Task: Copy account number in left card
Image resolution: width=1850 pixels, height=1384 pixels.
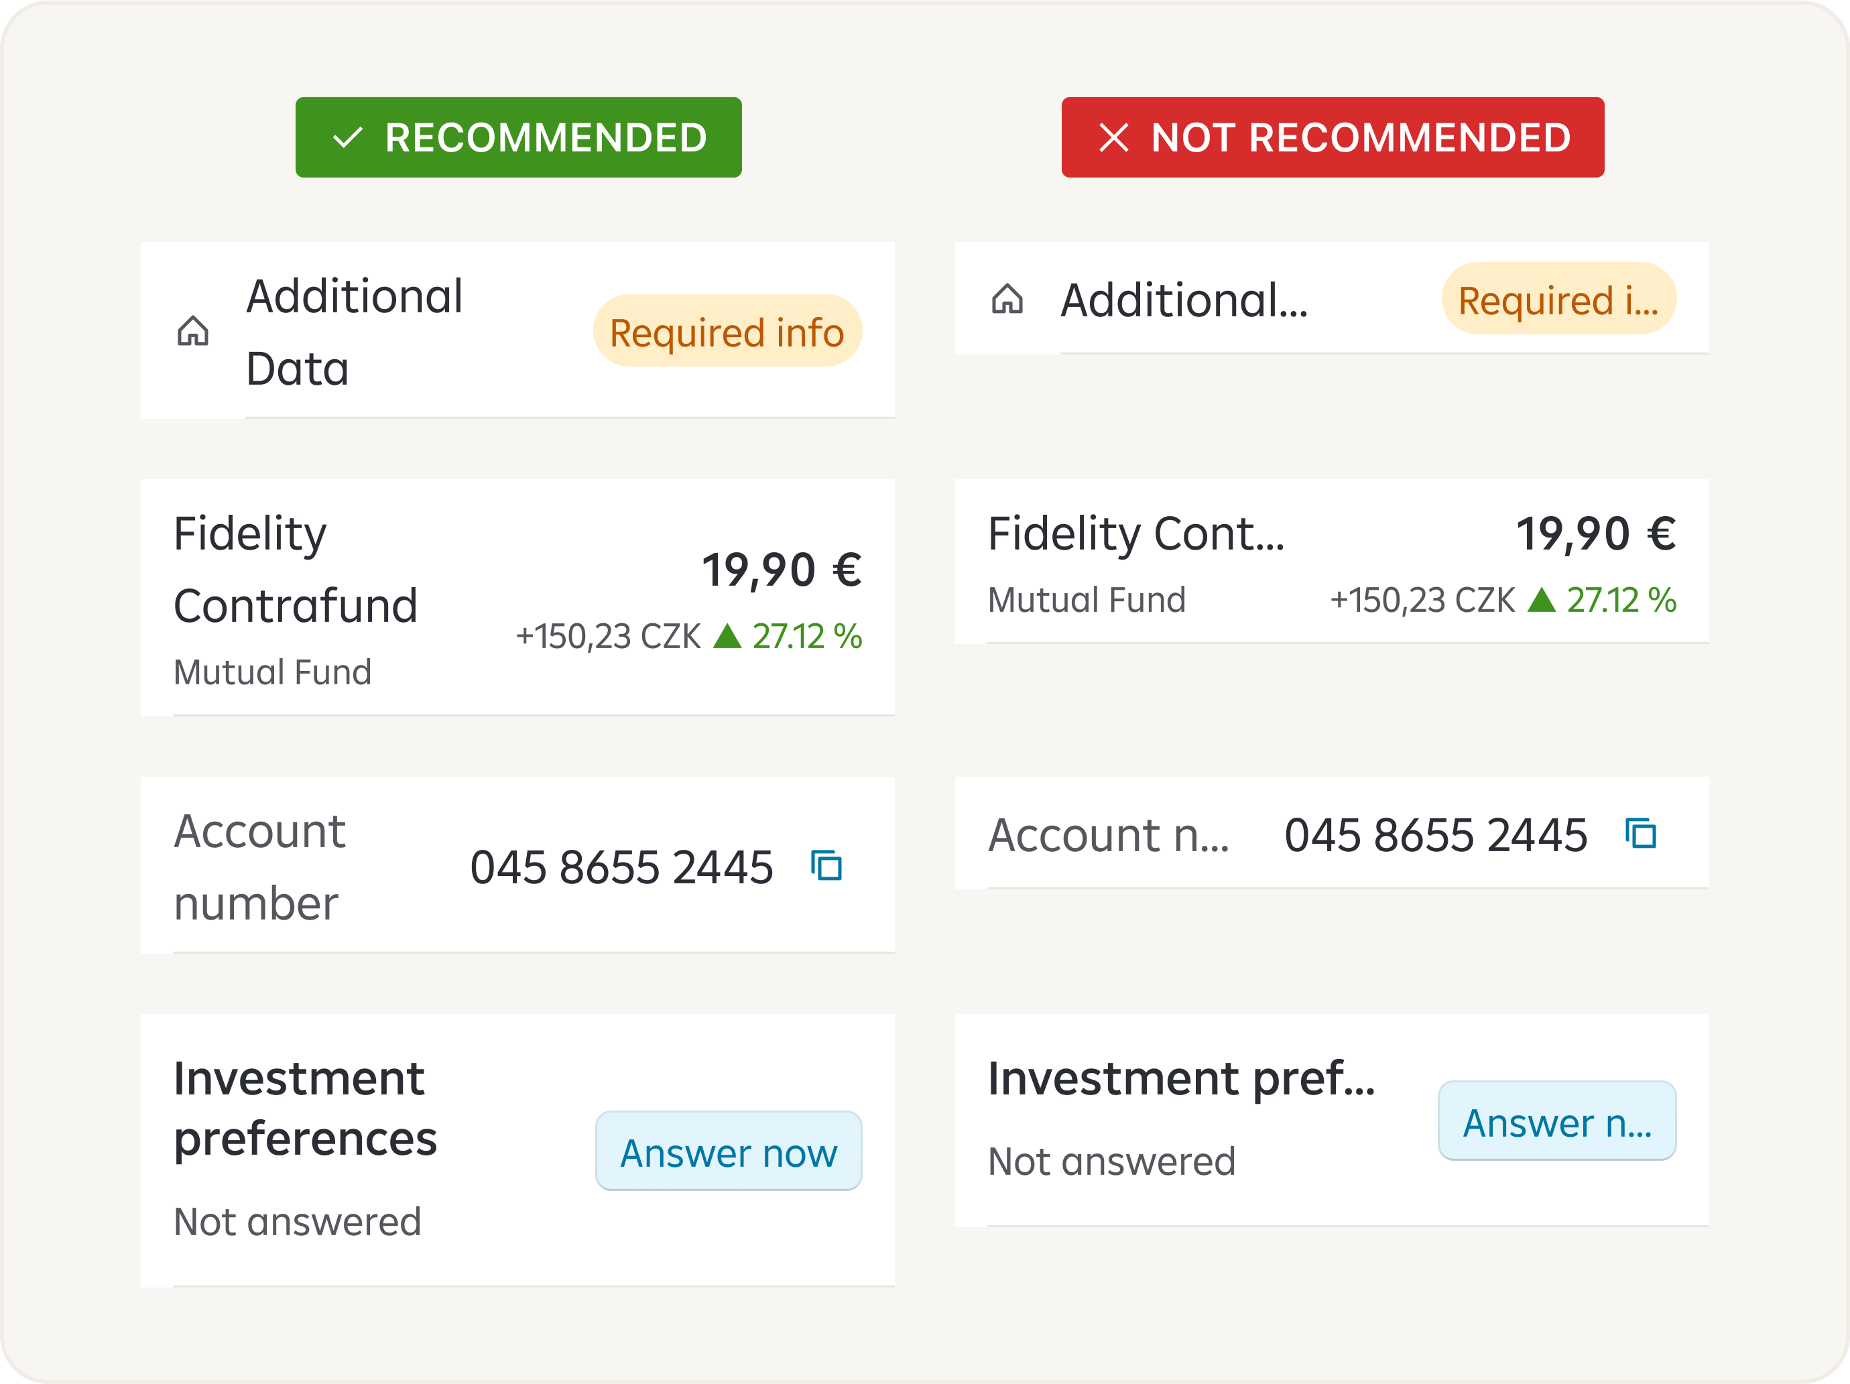Action: pyautogui.click(x=826, y=865)
